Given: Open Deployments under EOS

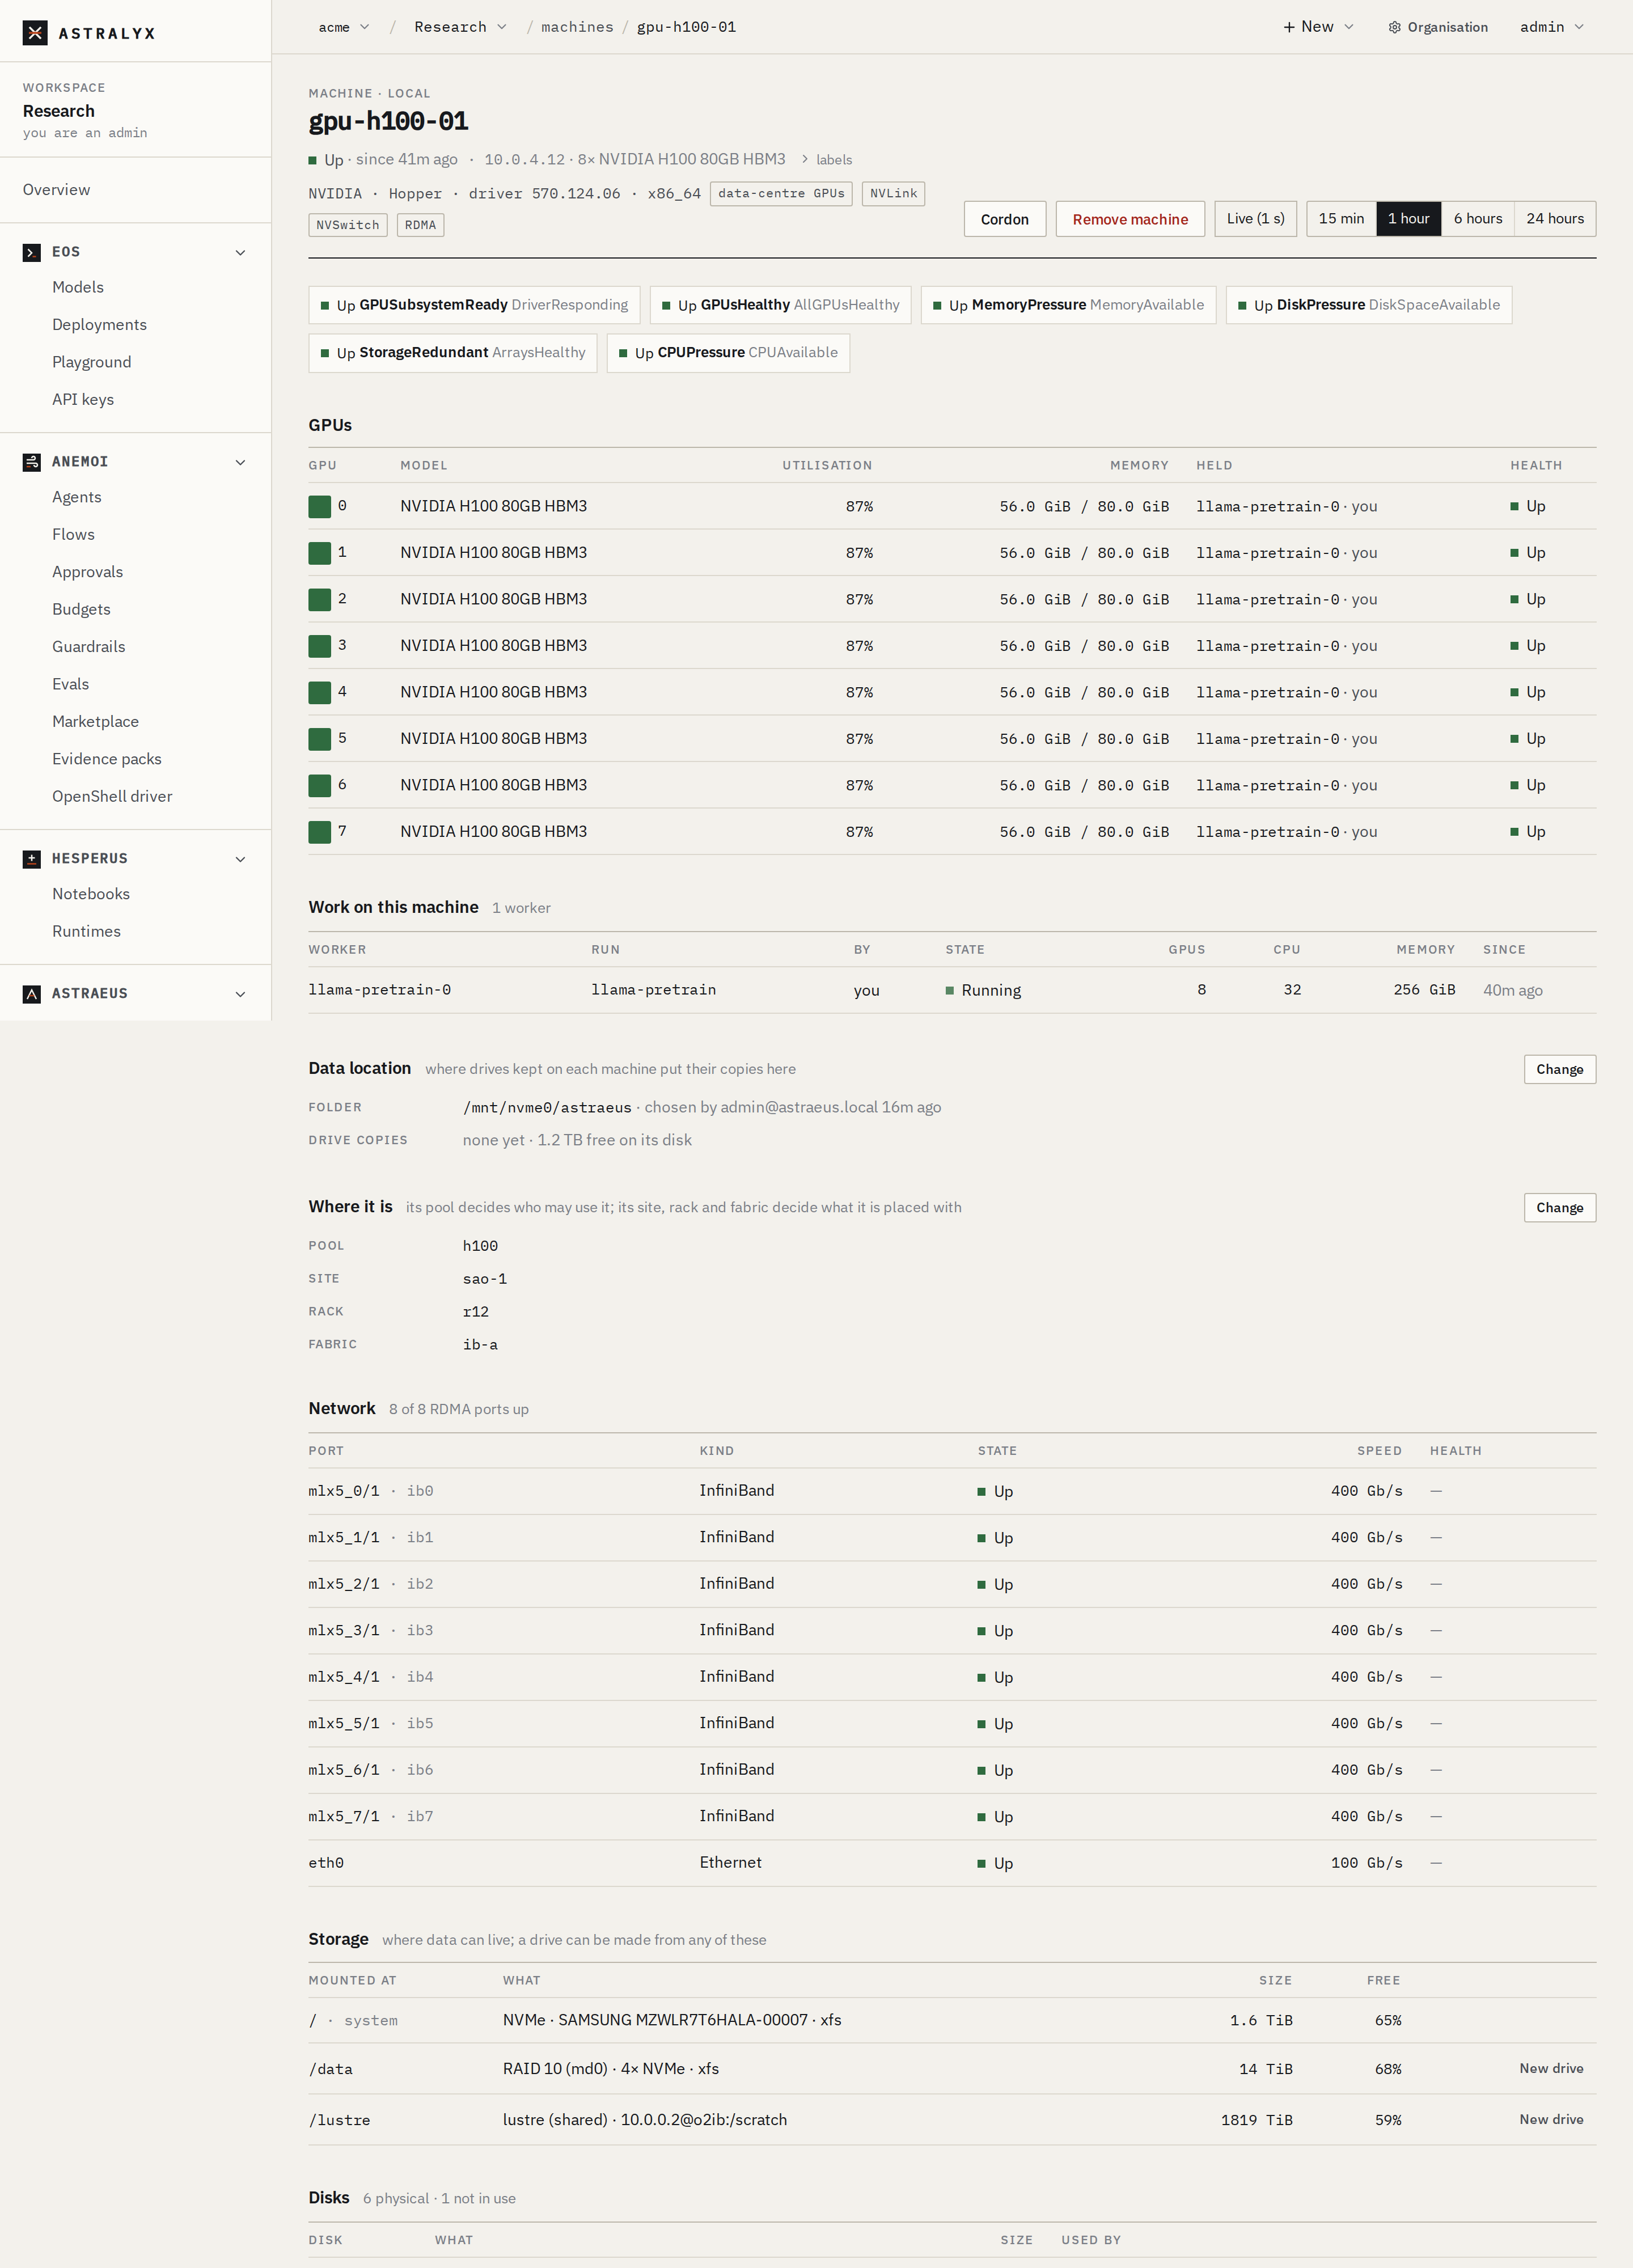Looking at the screenshot, I should coord(99,325).
